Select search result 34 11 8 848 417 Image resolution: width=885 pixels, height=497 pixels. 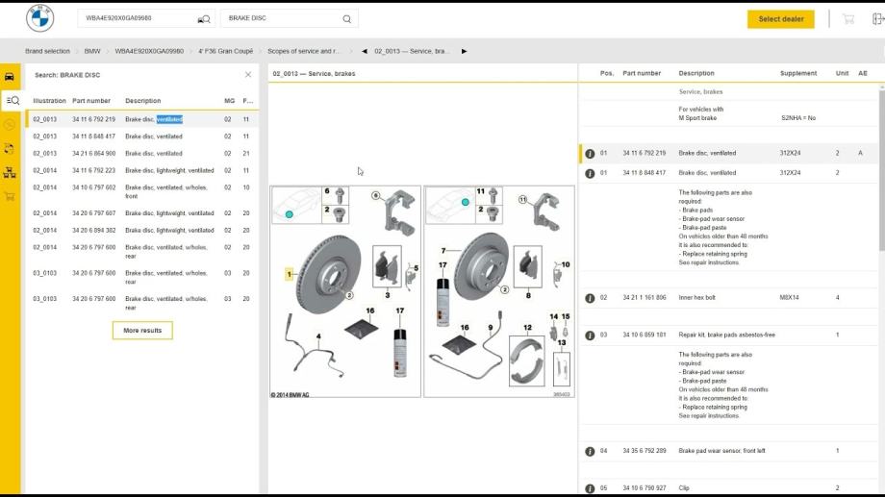click(x=142, y=137)
